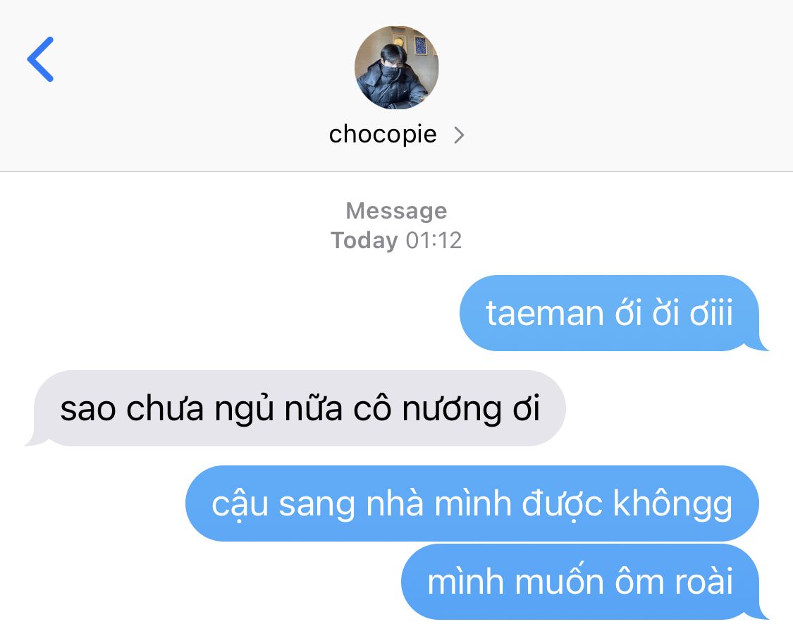
Task: Select the "mình muốn ôm roài" bubble
Action: (x=584, y=582)
